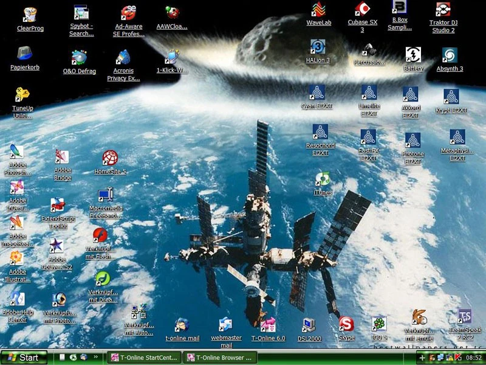Screen dimensions: 486x365
Task: Open the iTunes desktop icon
Action: [323, 179]
